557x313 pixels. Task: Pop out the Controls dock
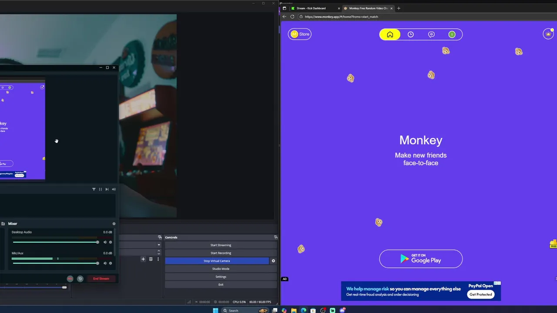click(275, 237)
